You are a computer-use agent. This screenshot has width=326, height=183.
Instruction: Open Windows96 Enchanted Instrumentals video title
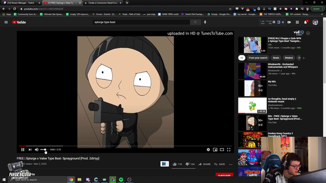pyautogui.click(x=283, y=66)
